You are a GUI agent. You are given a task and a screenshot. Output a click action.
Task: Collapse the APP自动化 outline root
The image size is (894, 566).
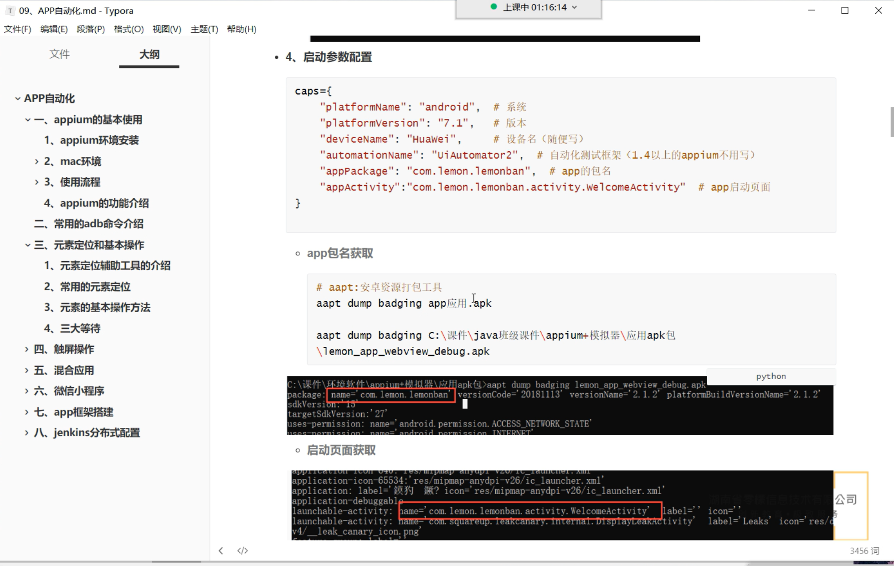point(17,98)
